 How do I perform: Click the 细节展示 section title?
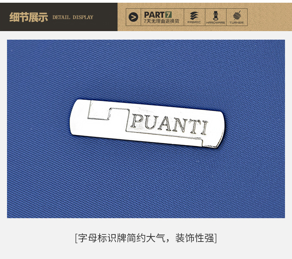click(29, 17)
